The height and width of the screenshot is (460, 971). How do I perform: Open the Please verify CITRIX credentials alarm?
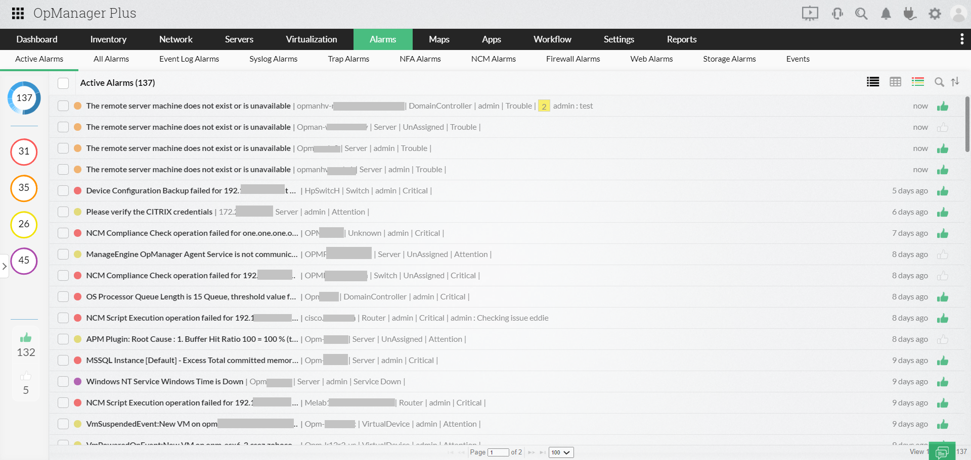[x=149, y=212]
